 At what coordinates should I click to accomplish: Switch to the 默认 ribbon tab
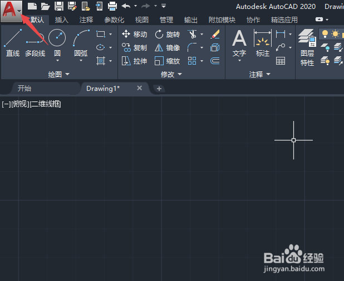(37, 20)
